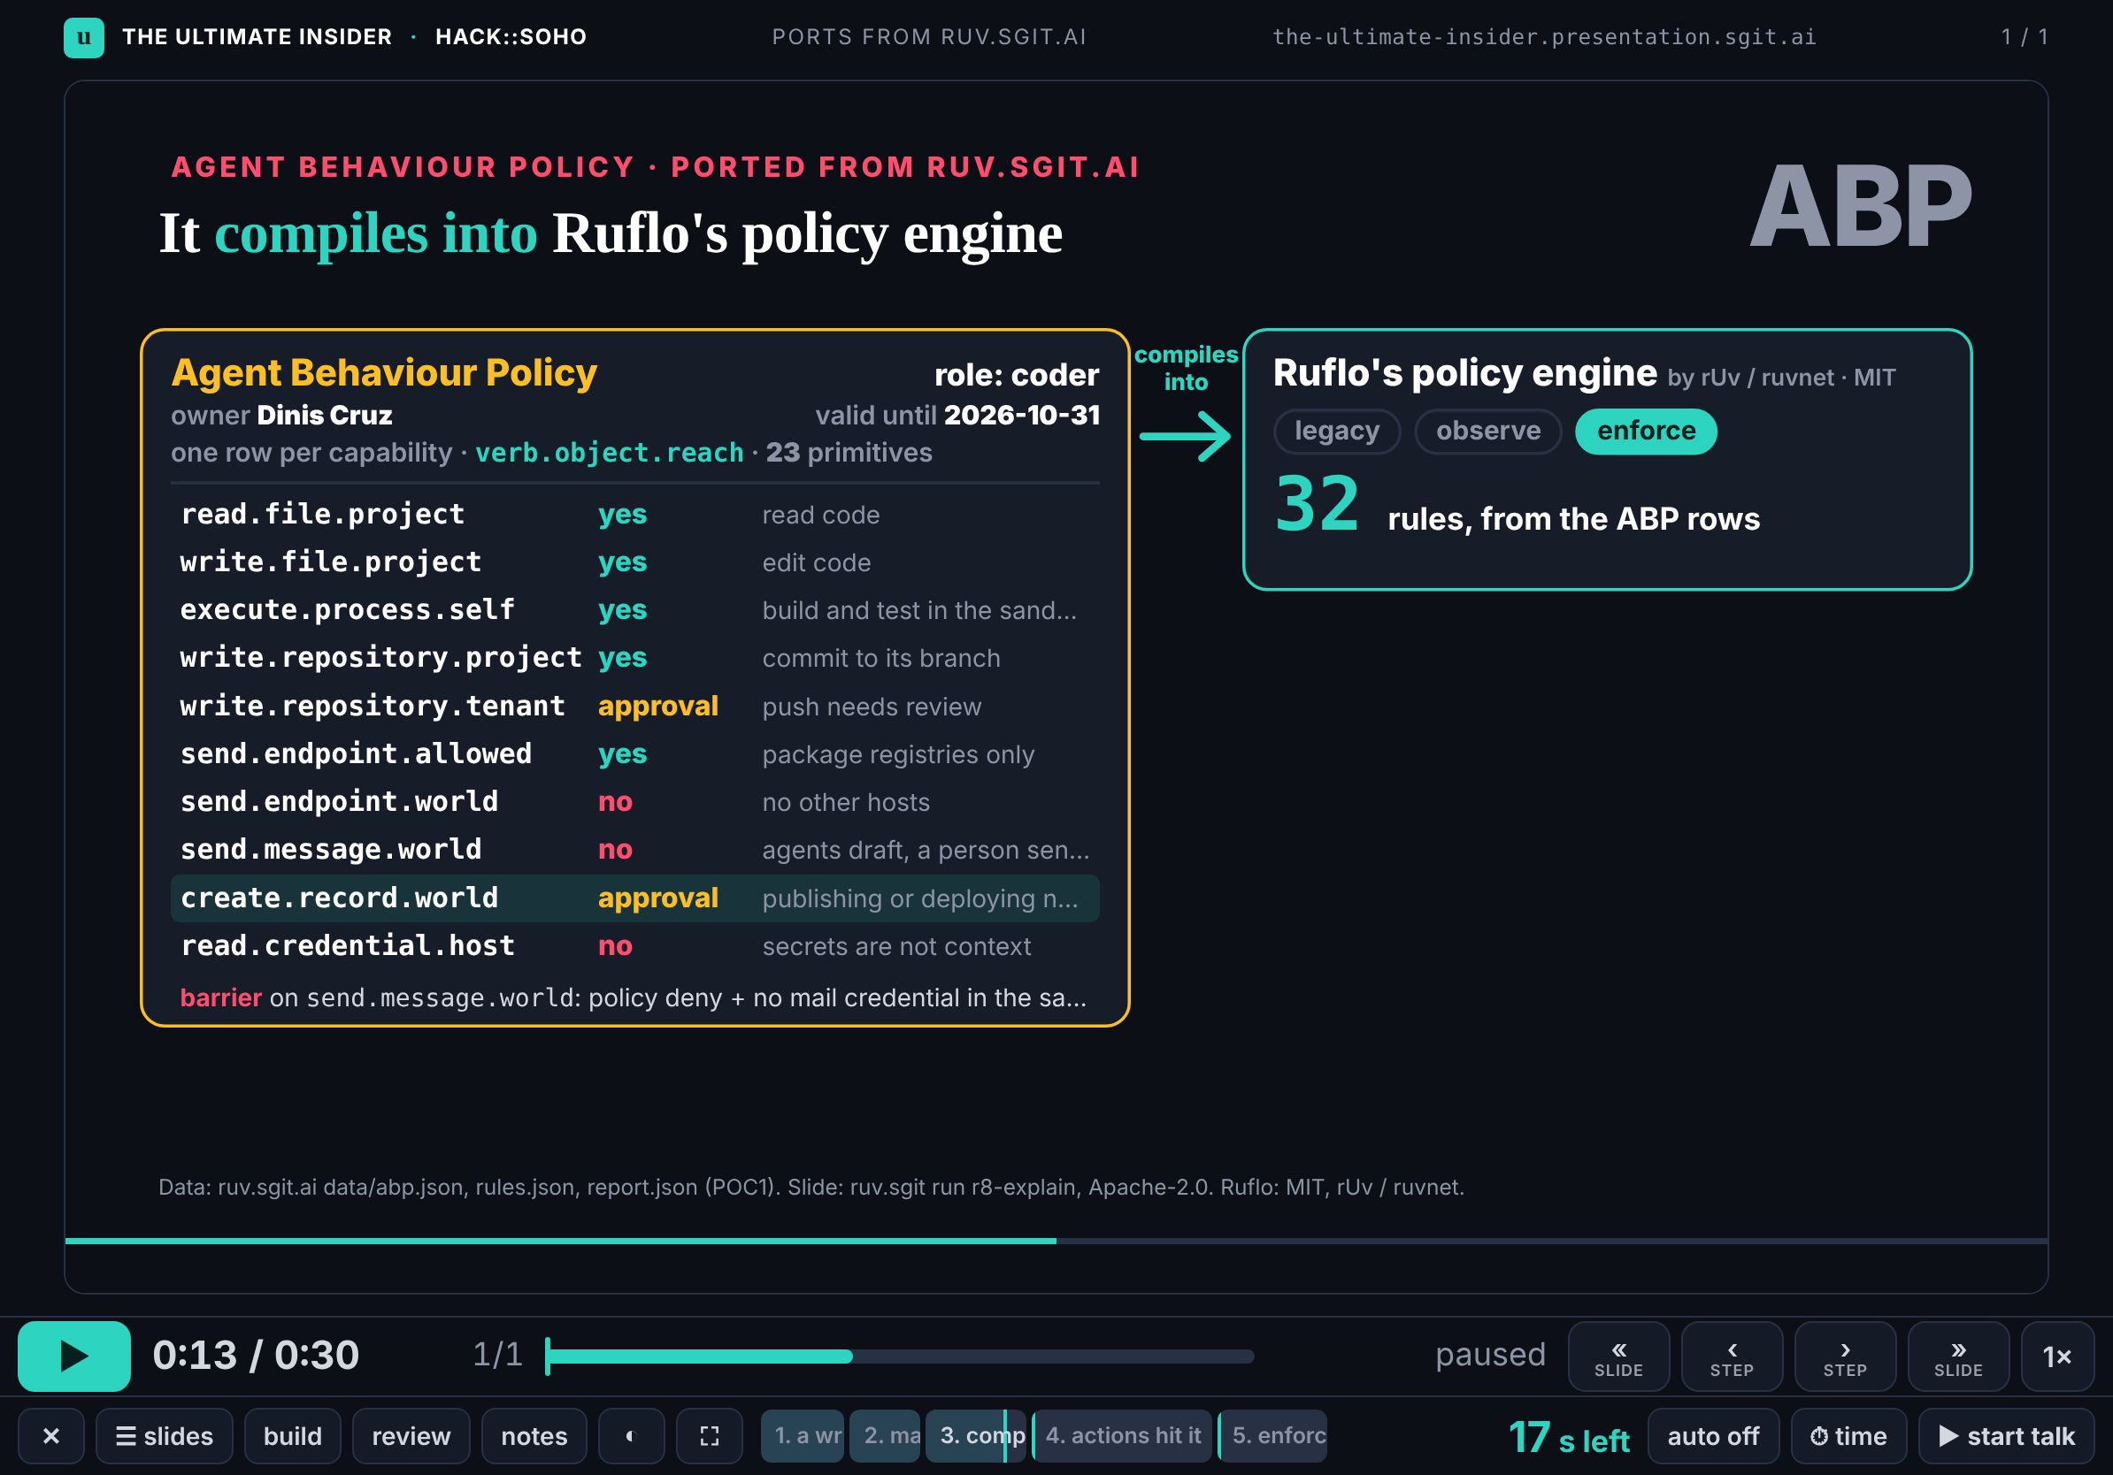
Task: Click the presentation URL text
Action: tap(1544, 38)
